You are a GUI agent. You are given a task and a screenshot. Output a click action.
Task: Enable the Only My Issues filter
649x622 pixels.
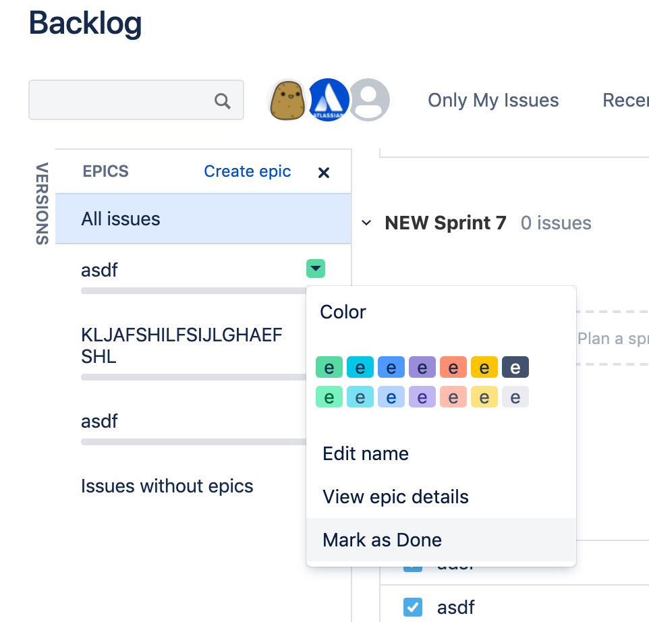tap(493, 100)
